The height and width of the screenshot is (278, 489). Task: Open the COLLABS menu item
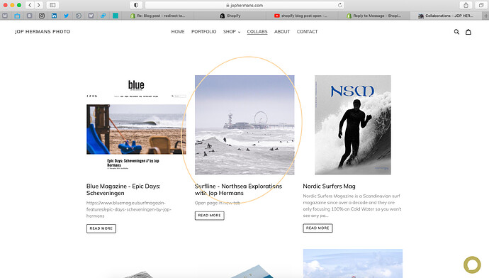[257, 31]
